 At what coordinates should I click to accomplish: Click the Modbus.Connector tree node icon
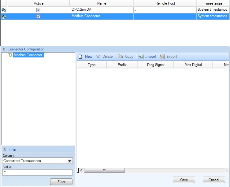[10, 55]
